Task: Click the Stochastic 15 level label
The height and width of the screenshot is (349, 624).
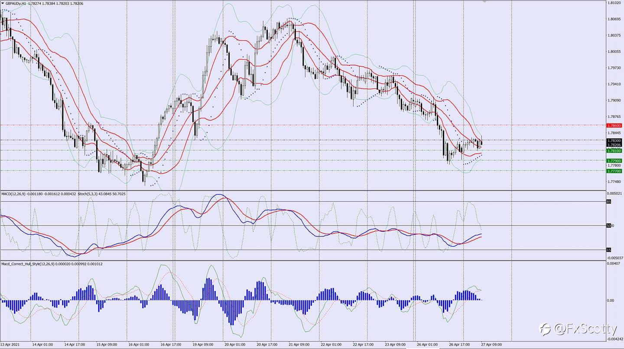Action: click(x=609, y=250)
